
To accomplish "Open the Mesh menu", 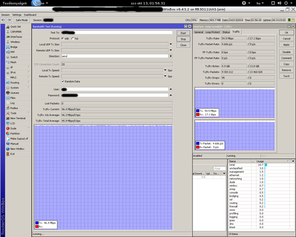I will tap(14, 62).
